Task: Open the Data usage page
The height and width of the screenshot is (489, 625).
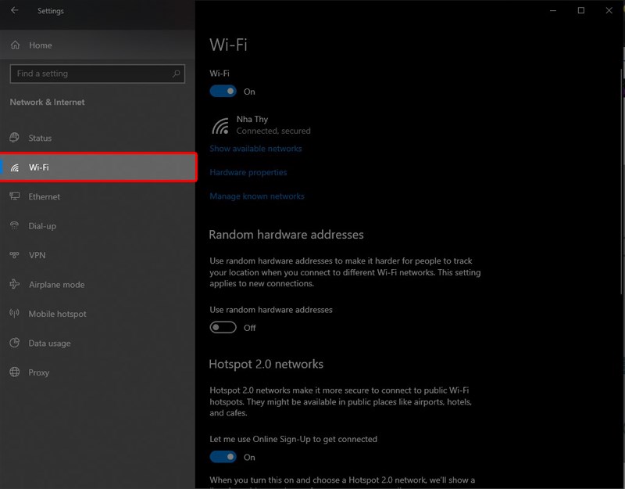Action: point(49,343)
